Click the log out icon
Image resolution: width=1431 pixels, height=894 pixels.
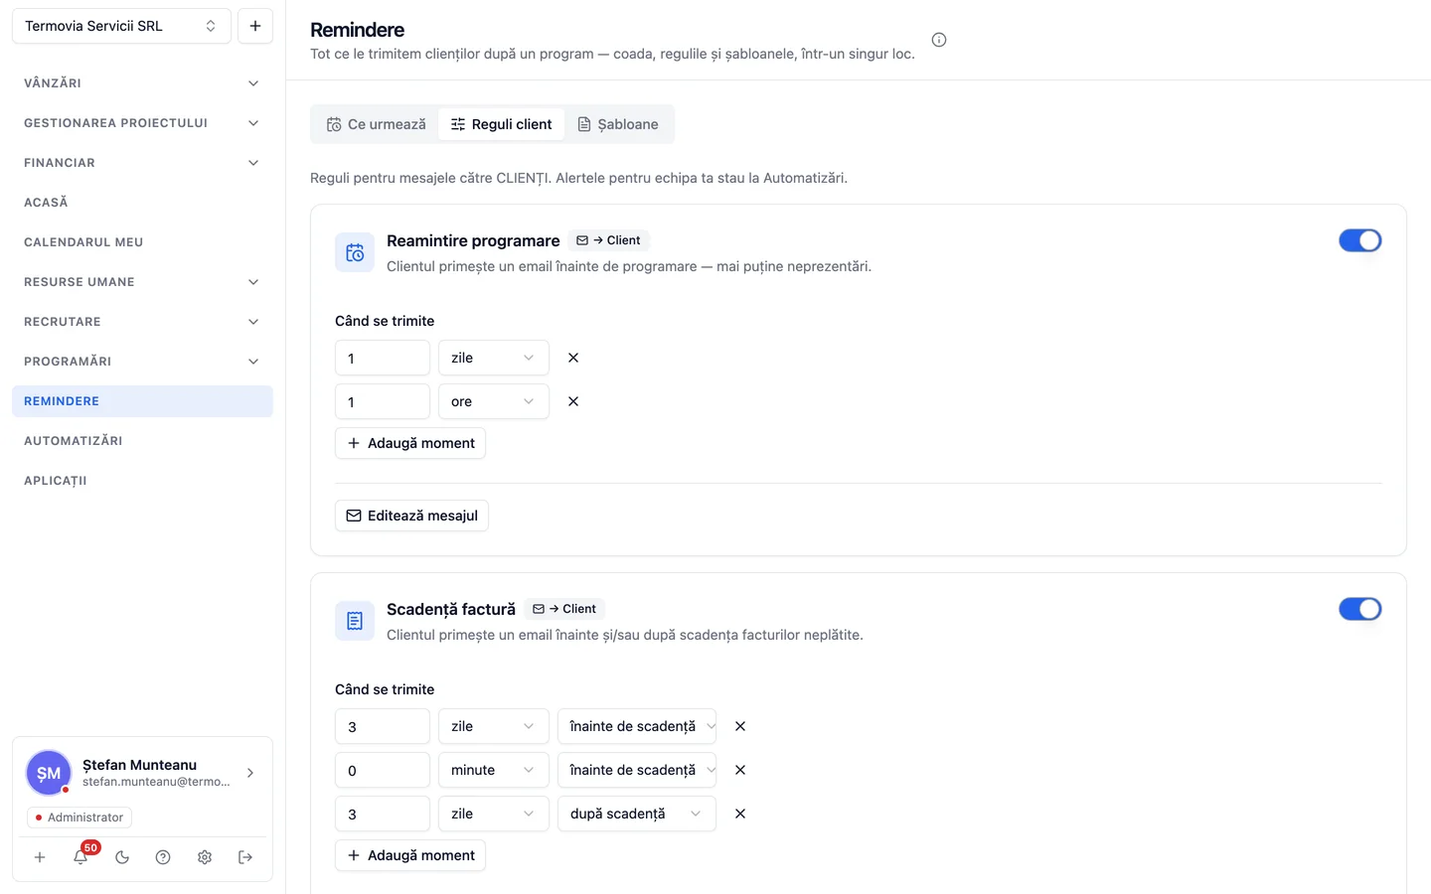coord(245,857)
